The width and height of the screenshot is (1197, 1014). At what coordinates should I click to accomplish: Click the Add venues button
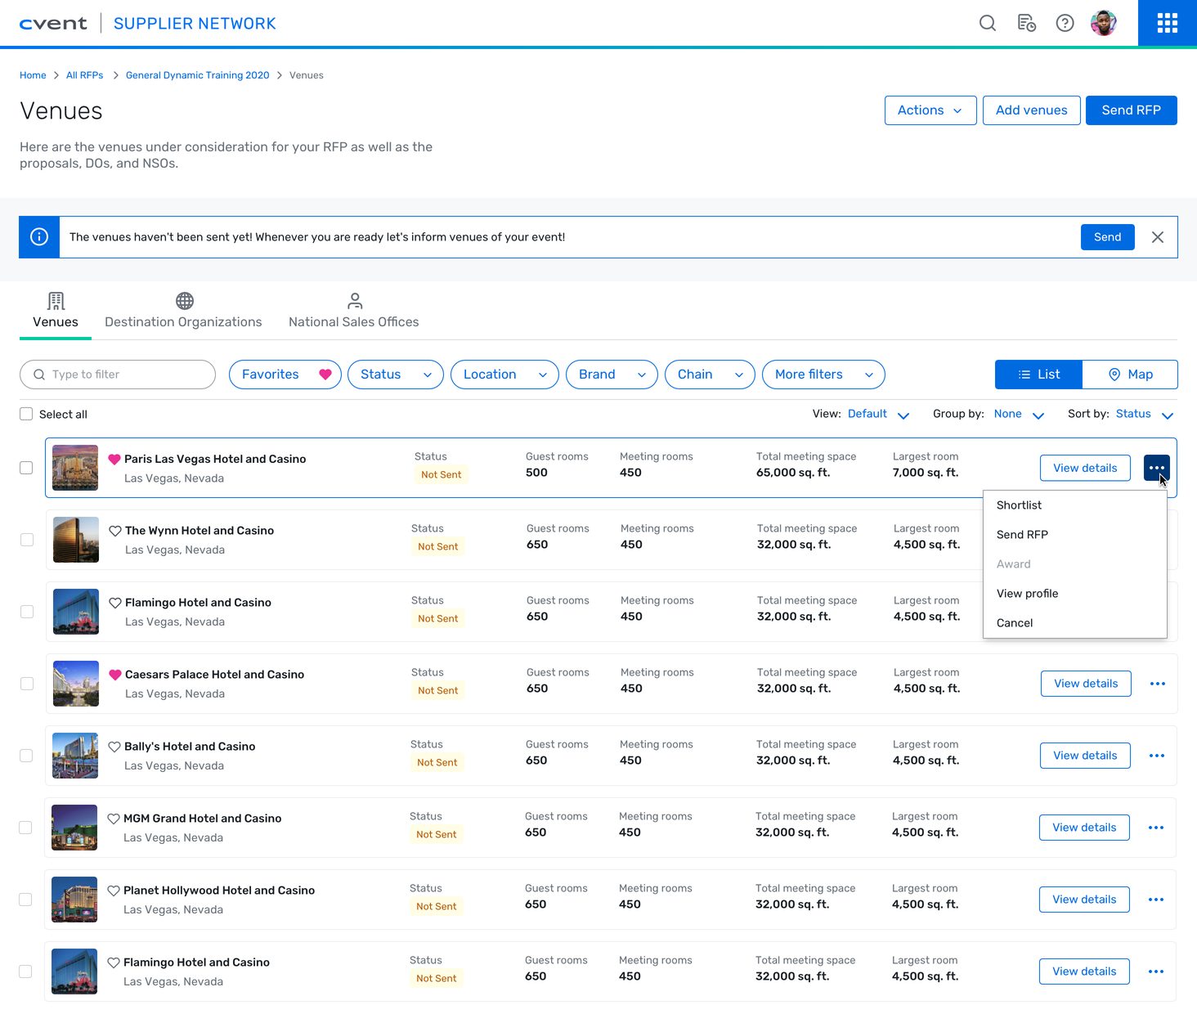click(1032, 110)
